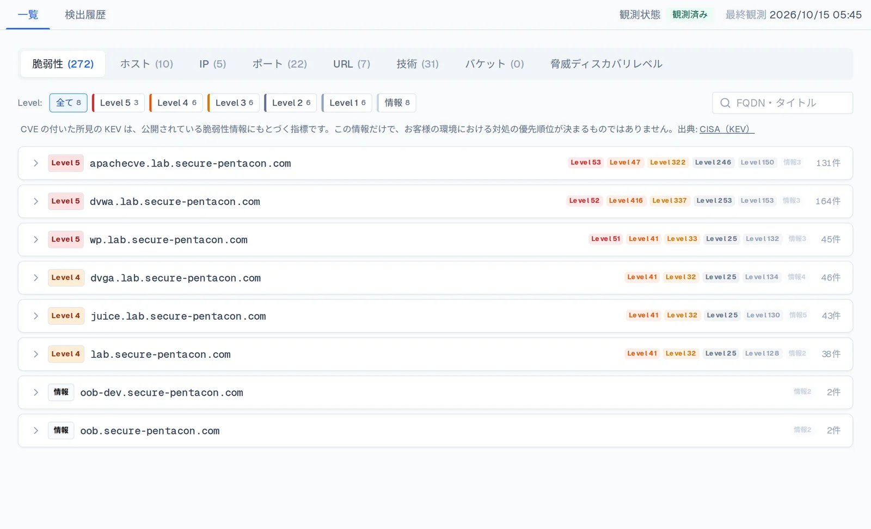Open the 脅威ディスカバリレベル tab

(x=606, y=64)
